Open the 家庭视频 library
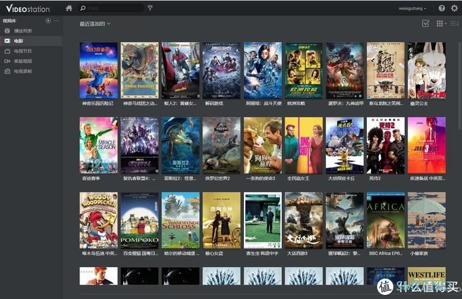462x299 pixels. coord(31,61)
